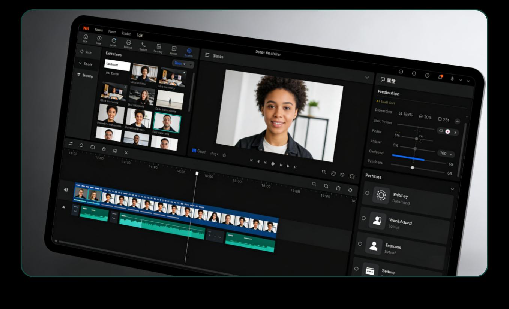Skip to start of preview
The width and height of the screenshot is (509, 309).
[251, 160]
